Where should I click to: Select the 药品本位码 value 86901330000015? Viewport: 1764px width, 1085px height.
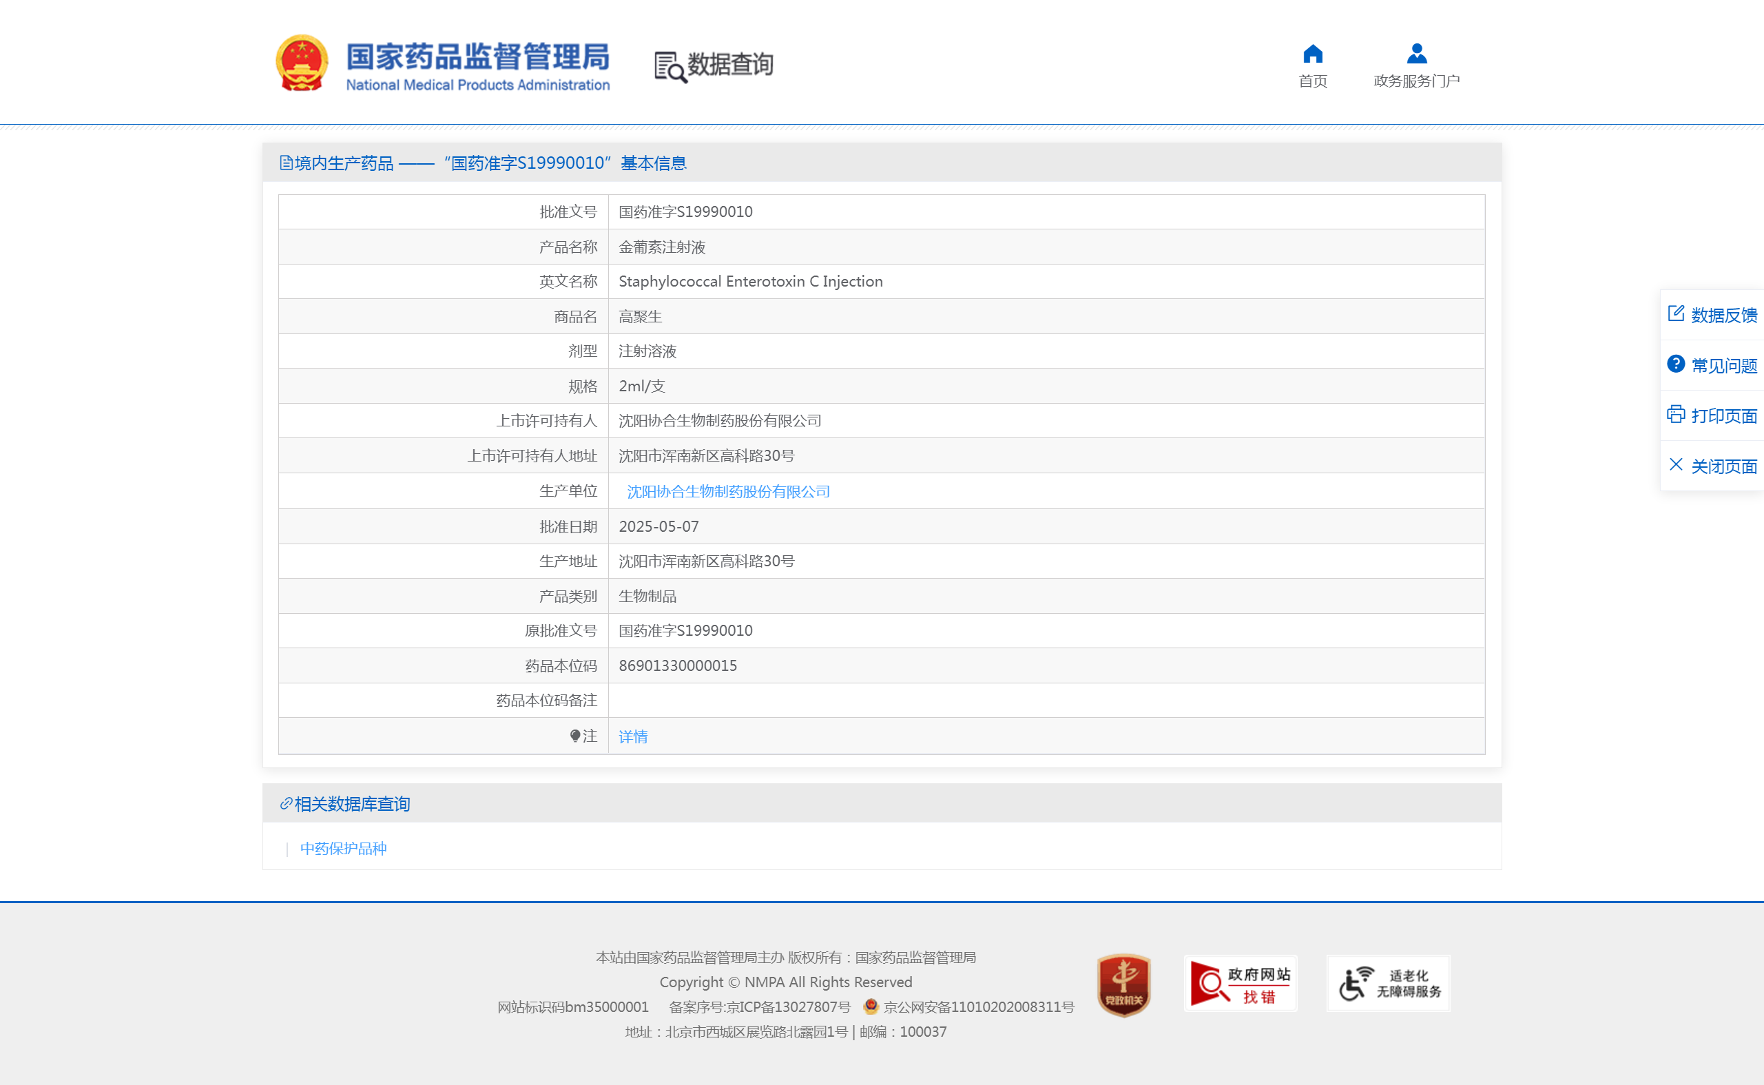pyautogui.click(x=677, y=665)
